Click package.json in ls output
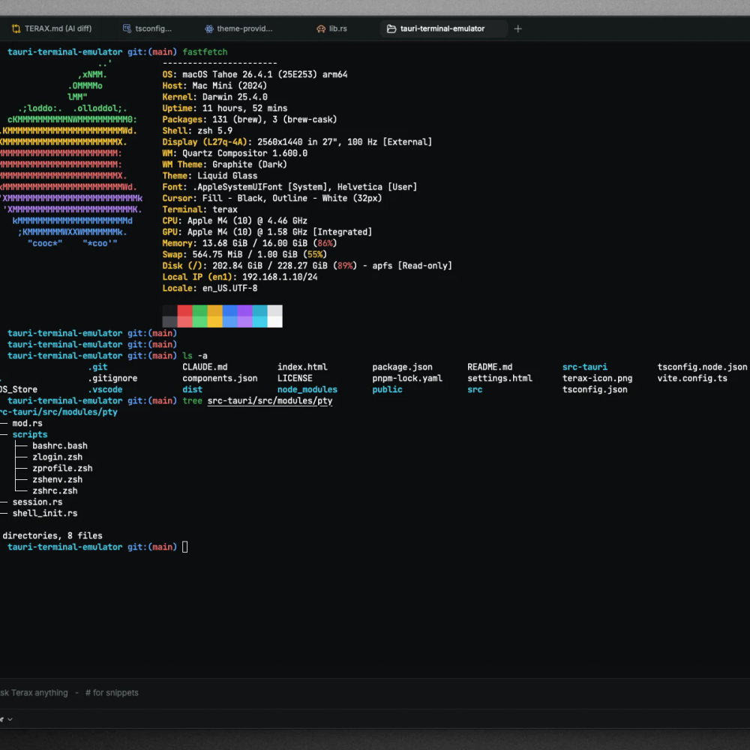Screen dimensions: 750x750 (x=402, y=367)
